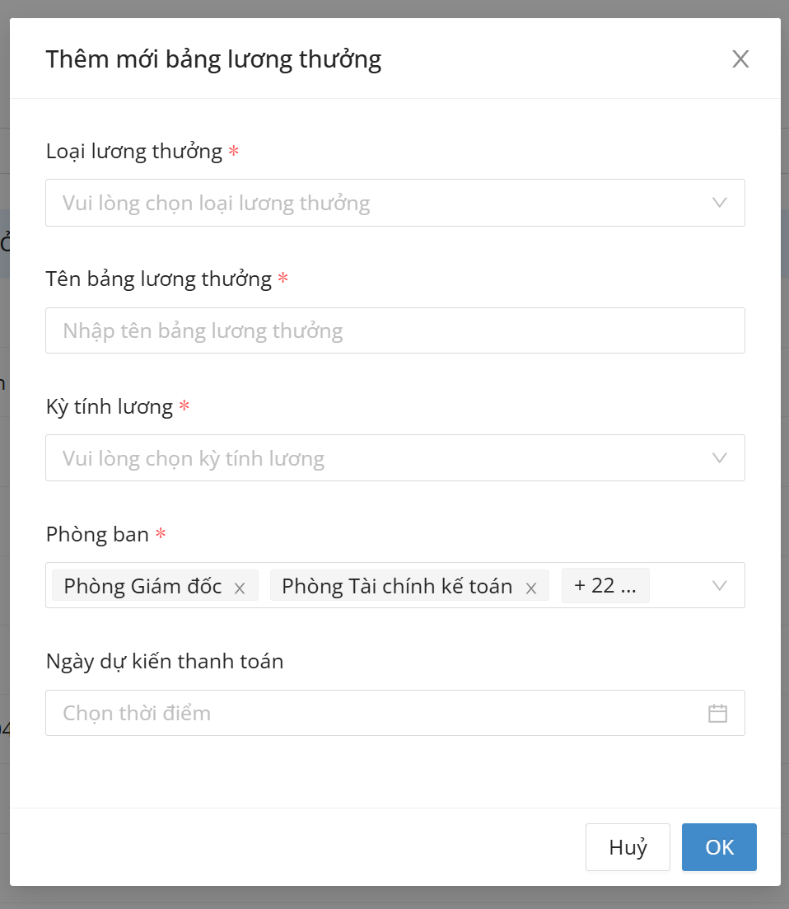Show the hidden '+ 22 ...' departments tag
This screenshot has height=909, width=789.
coord(605,586)
